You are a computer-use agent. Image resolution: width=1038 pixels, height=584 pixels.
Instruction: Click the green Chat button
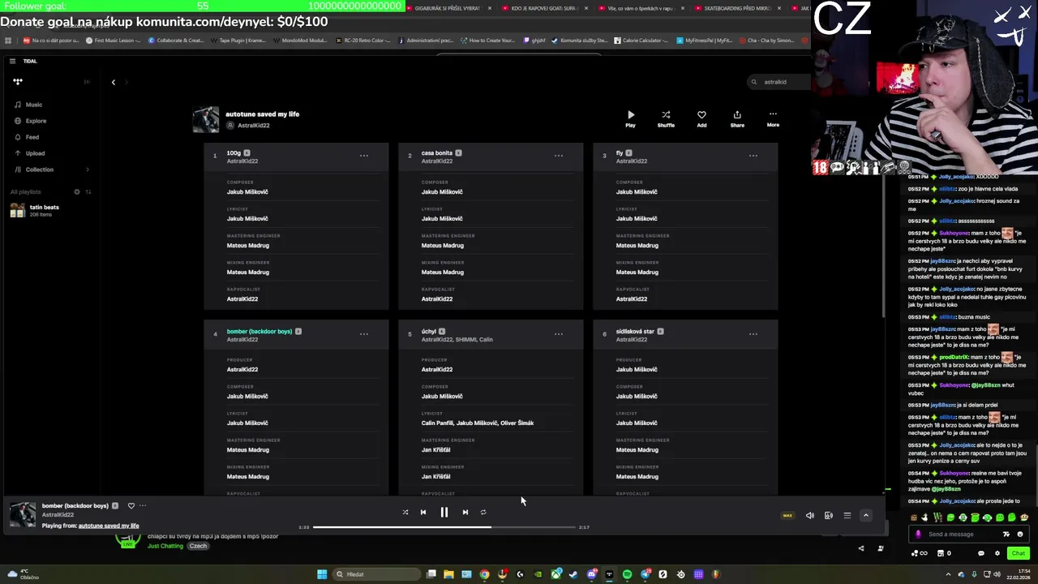(x=1018, y=553)
